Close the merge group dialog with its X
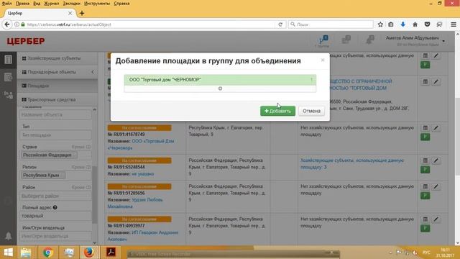The height and width of the screenshot is (259, 460). 323,60
